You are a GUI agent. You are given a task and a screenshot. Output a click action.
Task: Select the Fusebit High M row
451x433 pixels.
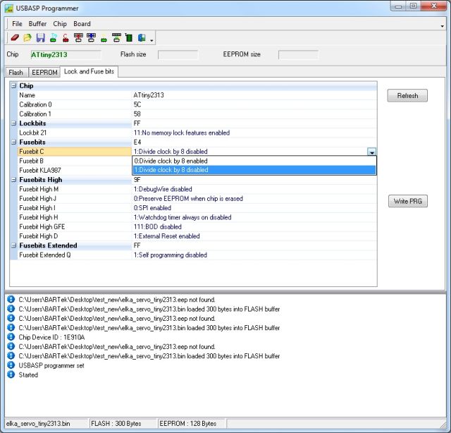(x=197, y=189)
